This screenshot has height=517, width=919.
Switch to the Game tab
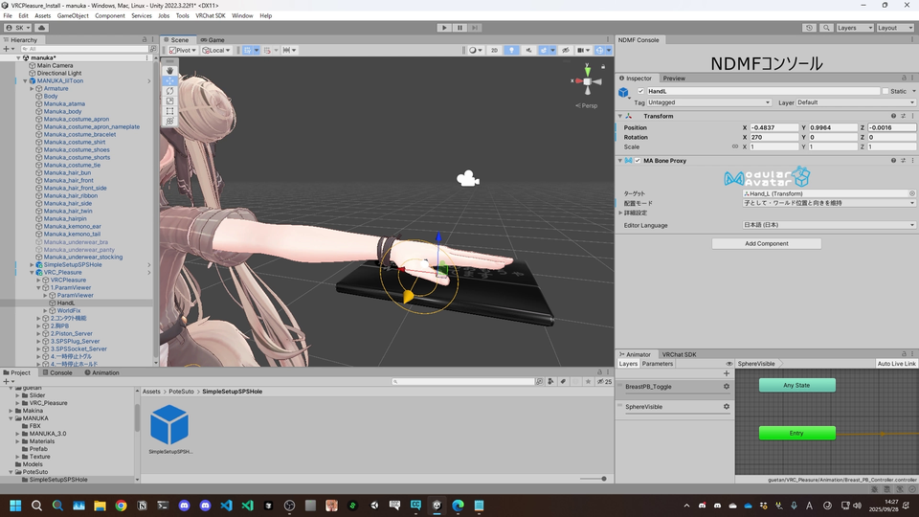coord(213,39)
